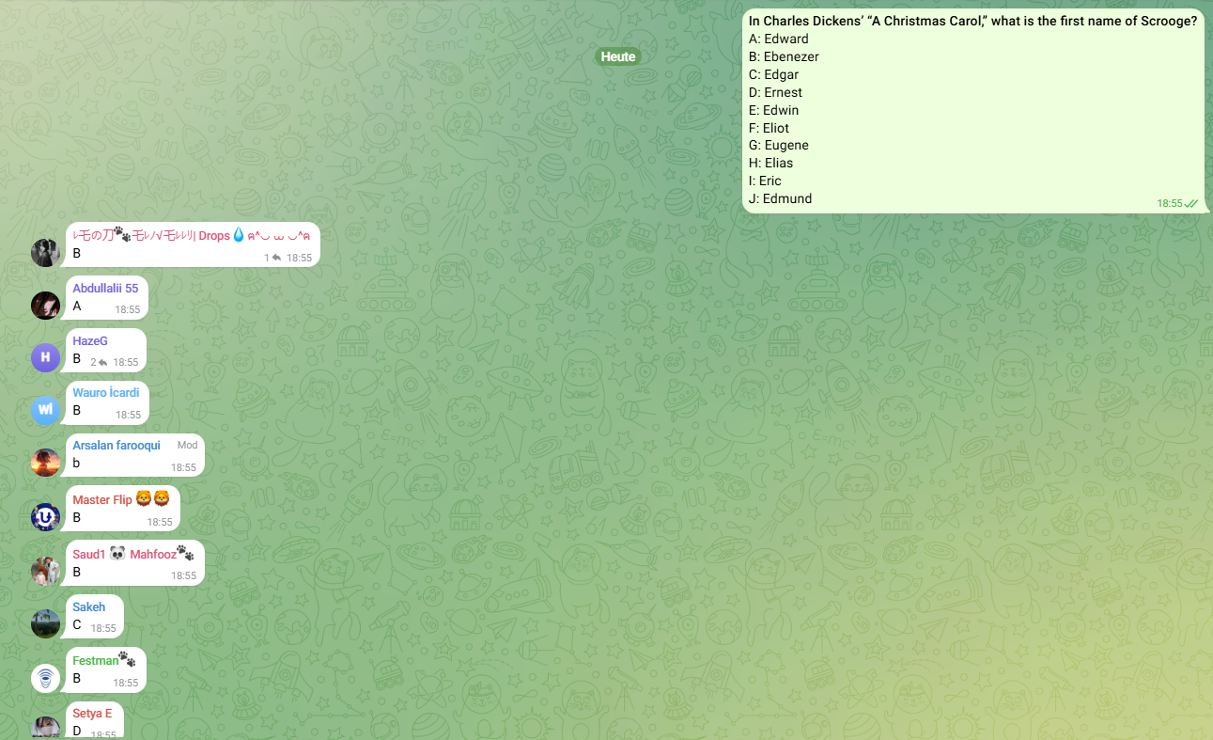Click the 'Heute' date badge
Viewport: 1213px width, 740px height.
coord(617,56)
